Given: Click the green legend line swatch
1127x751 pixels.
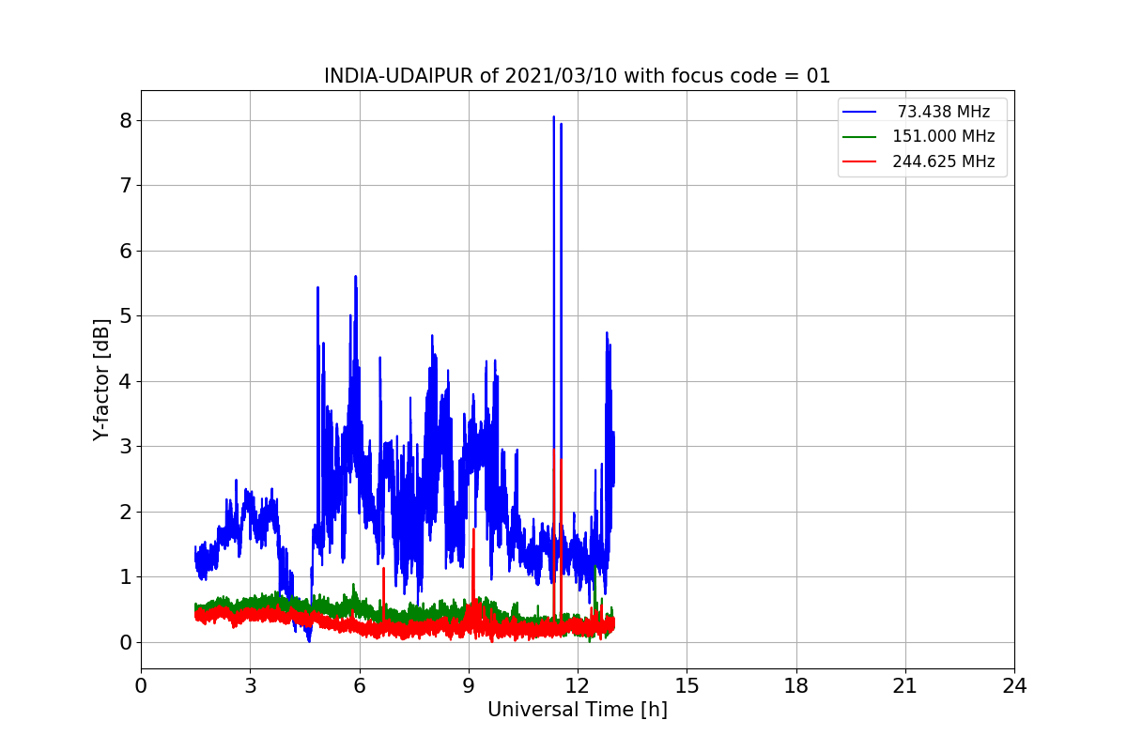Looking at the screenshot, I should pos(859,137).
